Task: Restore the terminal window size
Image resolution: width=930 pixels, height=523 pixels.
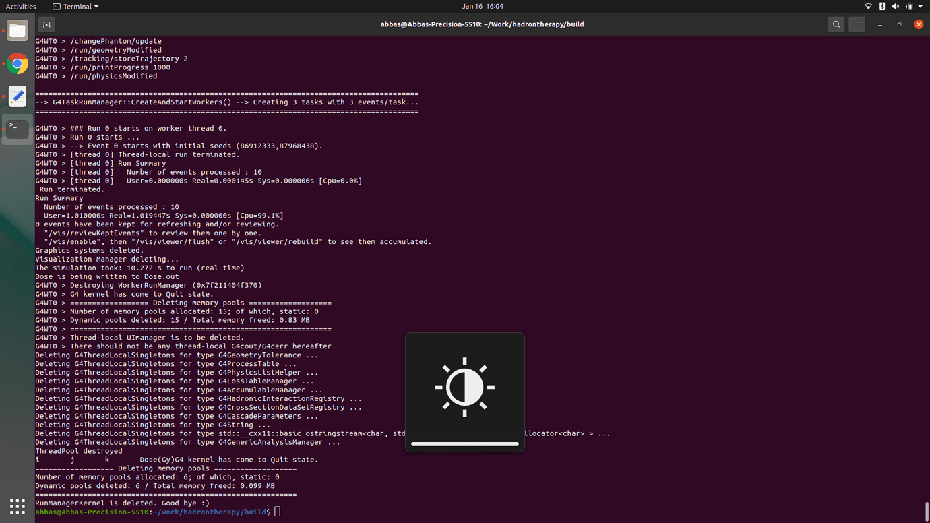Action: pos(900,24)
